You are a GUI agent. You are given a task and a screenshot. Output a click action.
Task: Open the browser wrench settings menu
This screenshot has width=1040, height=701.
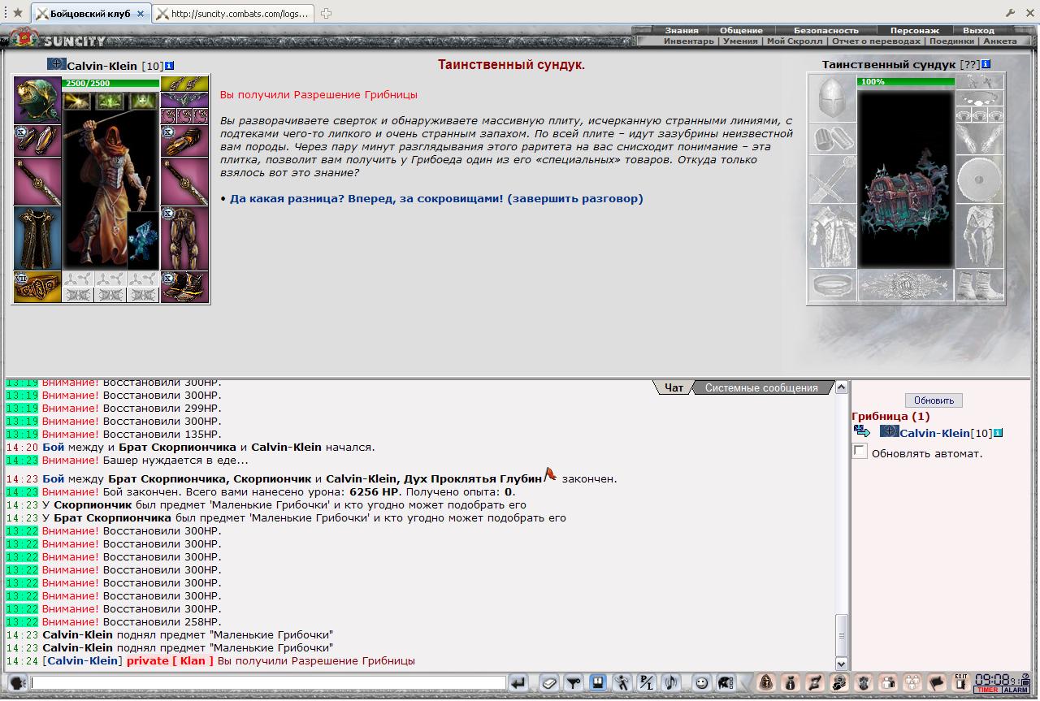pos(1010,13)
